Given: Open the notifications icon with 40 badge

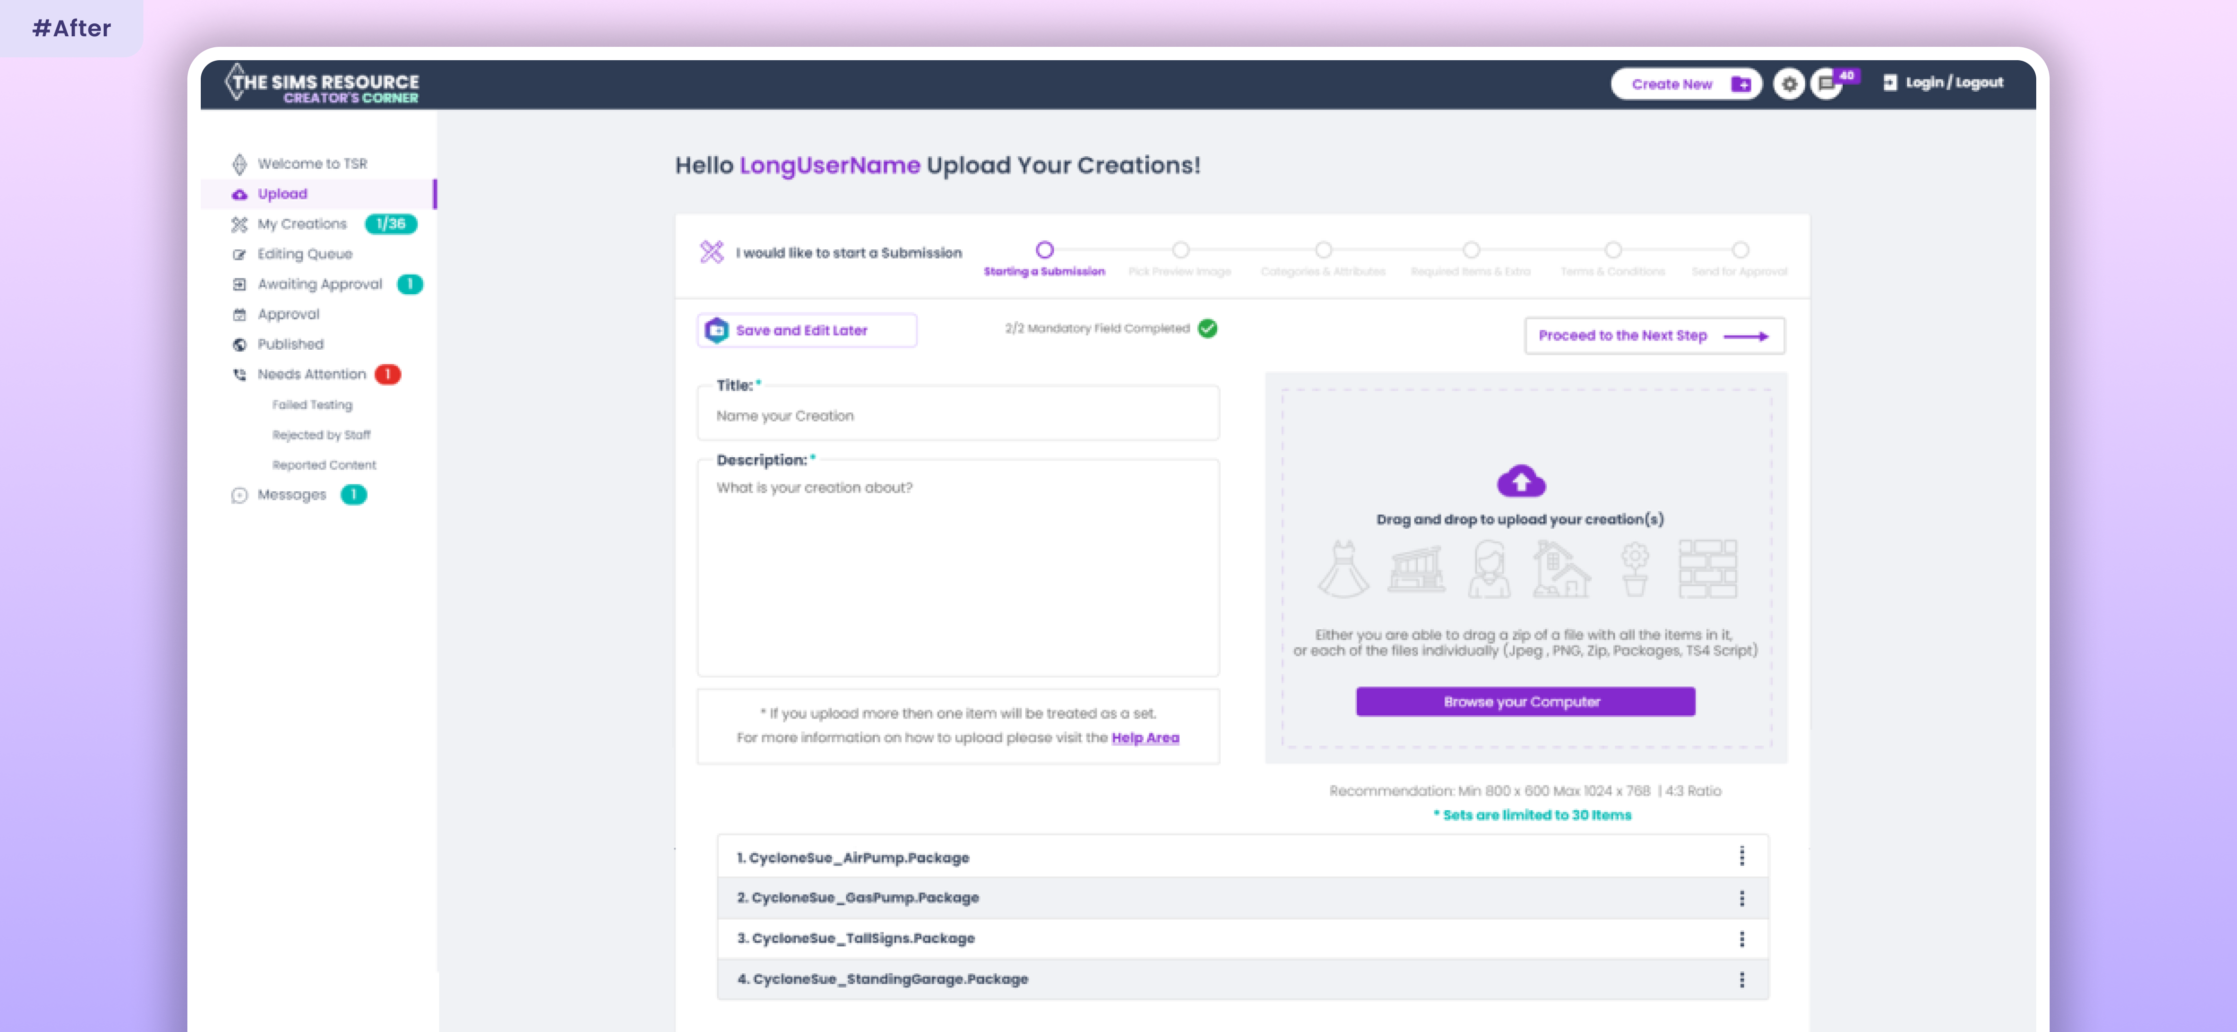Looking at the screenshot, I should pos(1827,83).
